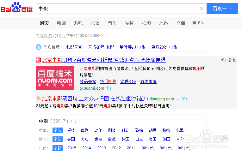Switch to the 地图 tab
The image size is (242, 155).
[x=164, y=23]
